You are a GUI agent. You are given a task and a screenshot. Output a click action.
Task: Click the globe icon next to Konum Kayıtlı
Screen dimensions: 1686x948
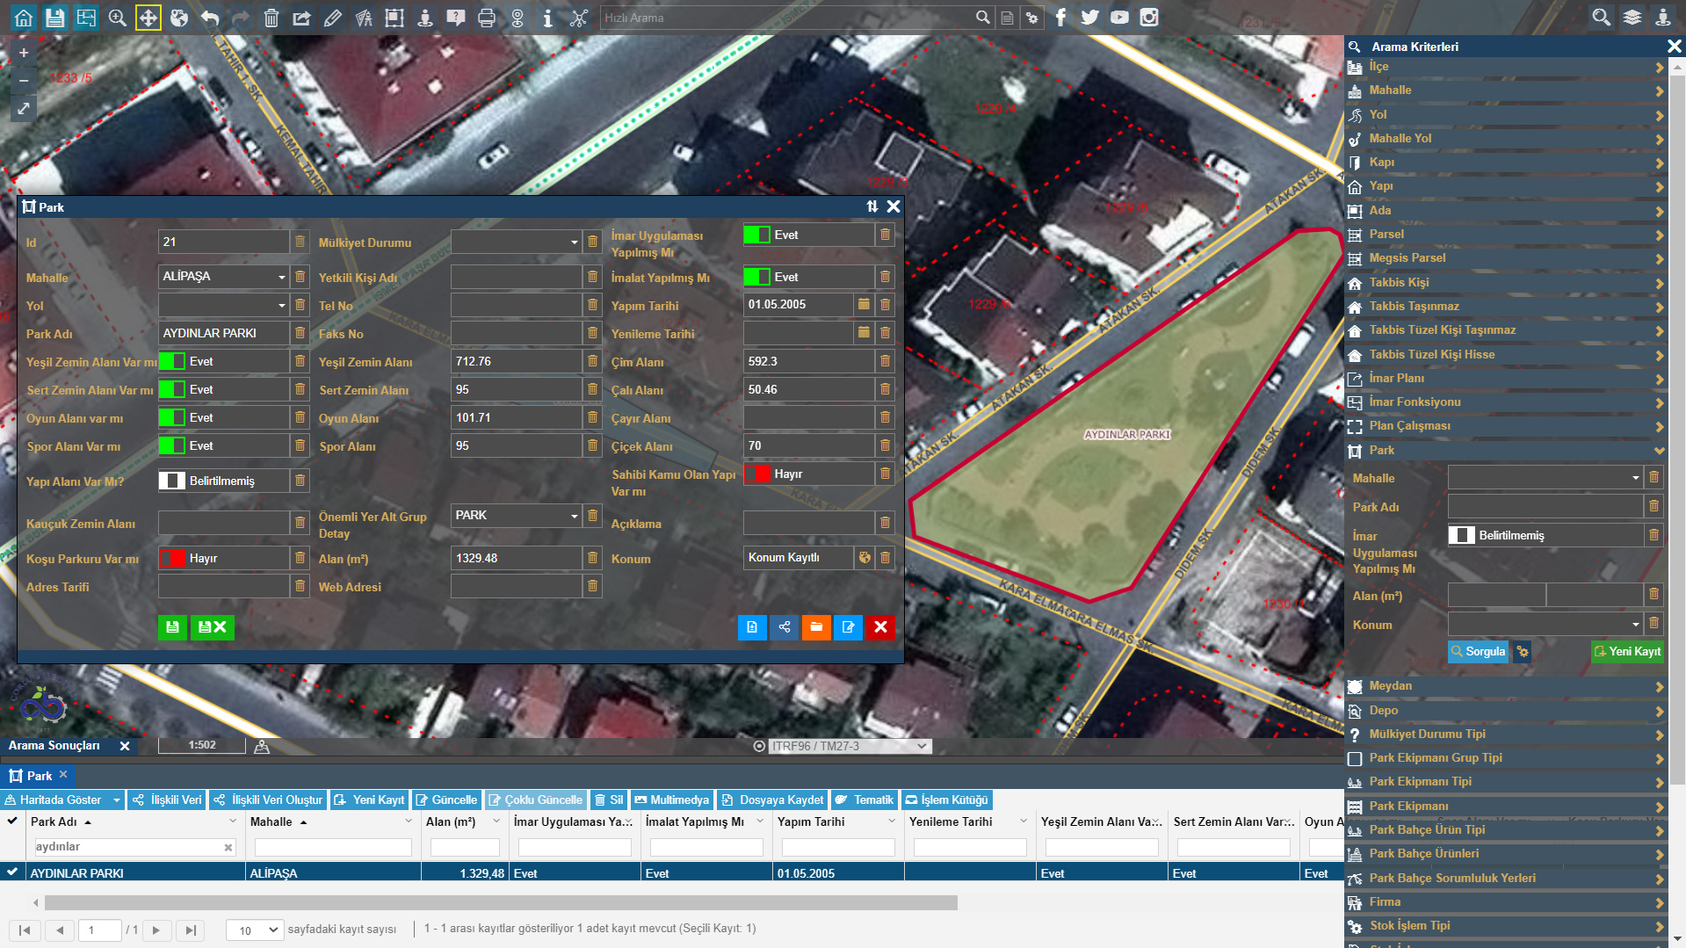tap(865, 558)
